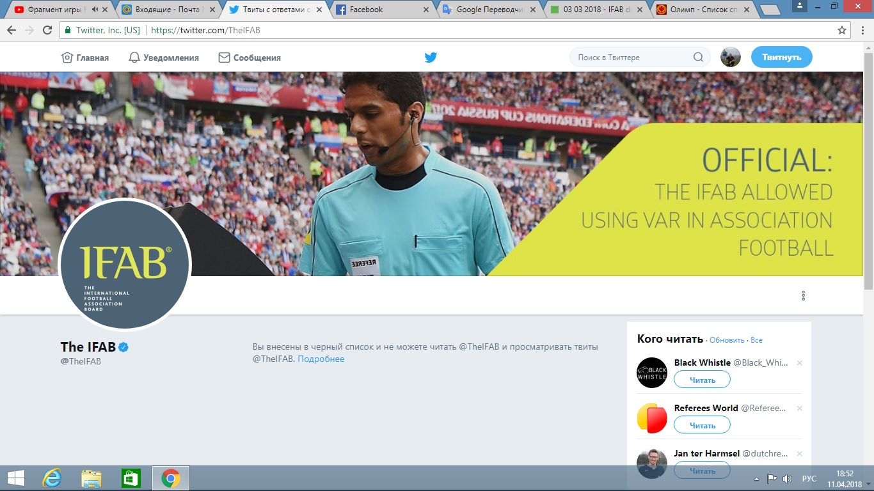Open the three-dot profile options menu

point(803,296)
